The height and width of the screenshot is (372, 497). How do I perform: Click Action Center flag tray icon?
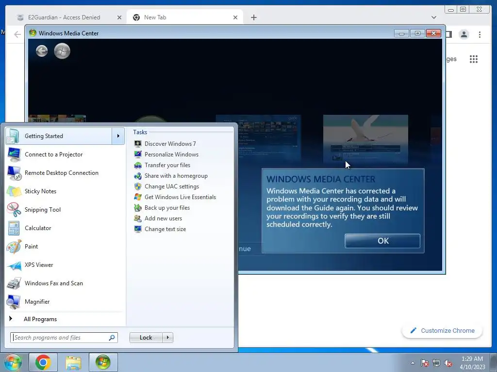click(425, 363)
